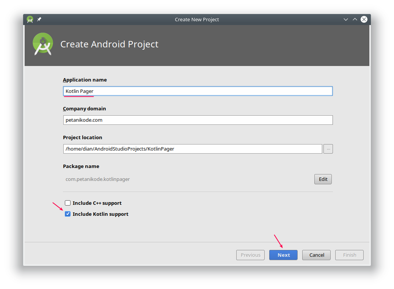Screen dimensions: 394x289
Task: Pin the Create New Project window on top
Action: pyautogui.click(x=39, y=19)
